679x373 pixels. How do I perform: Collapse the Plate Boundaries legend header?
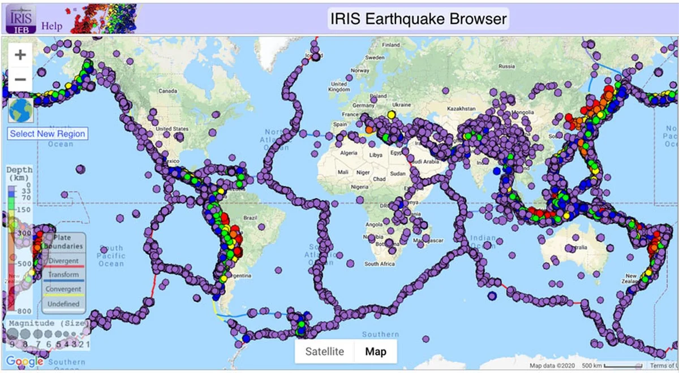click(68, 242)
